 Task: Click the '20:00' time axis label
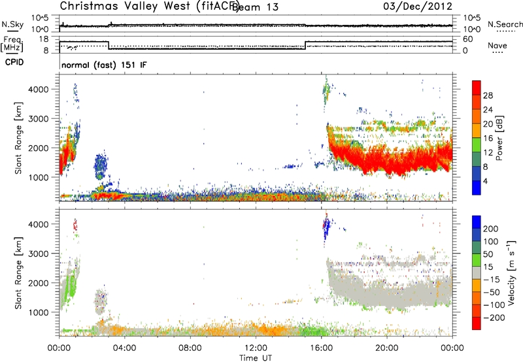point(387,348)
